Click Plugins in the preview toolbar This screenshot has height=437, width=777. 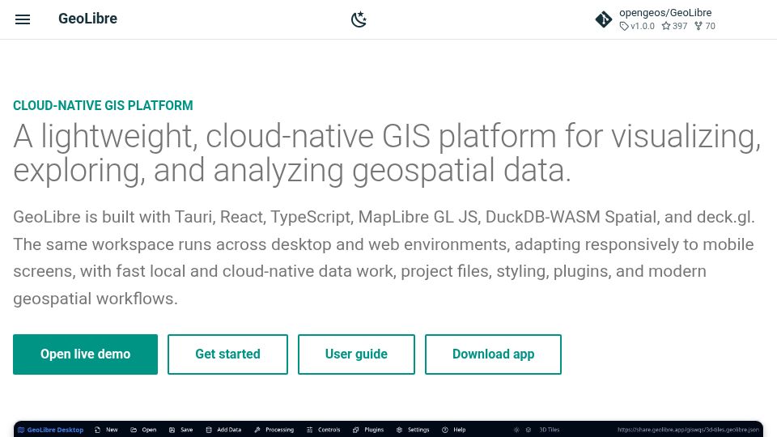368,430
